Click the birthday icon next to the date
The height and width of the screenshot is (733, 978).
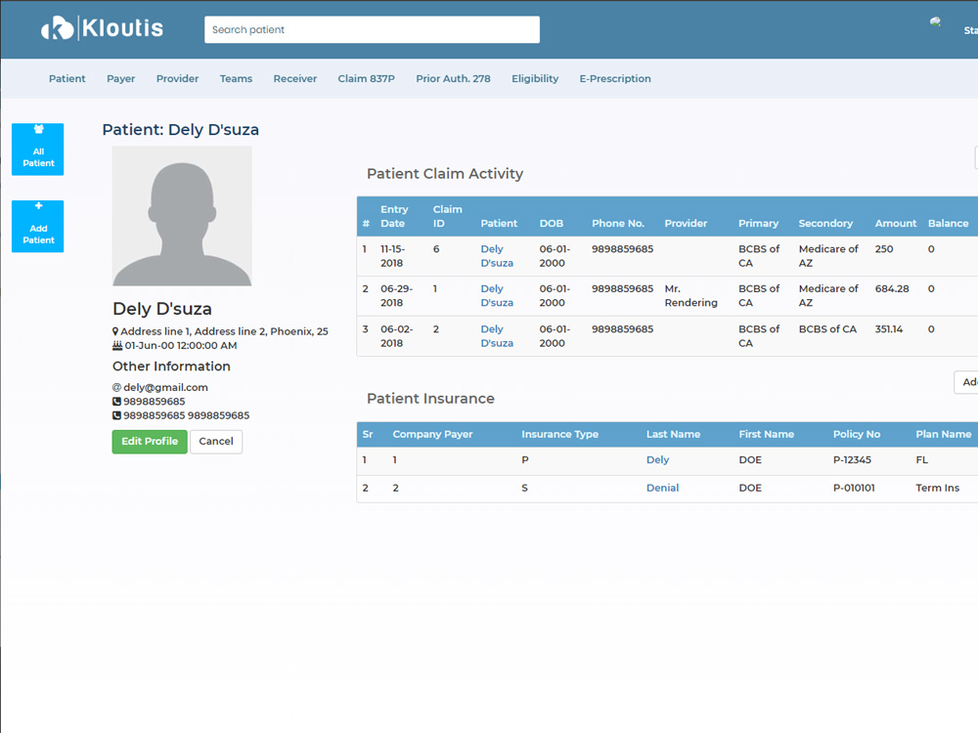[x=115, y=345]
